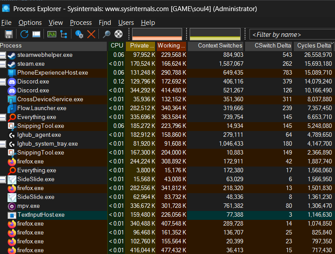Viewport: 335px width, 254px height.
Task: Open the Options menu
Action: pos(30,23)
